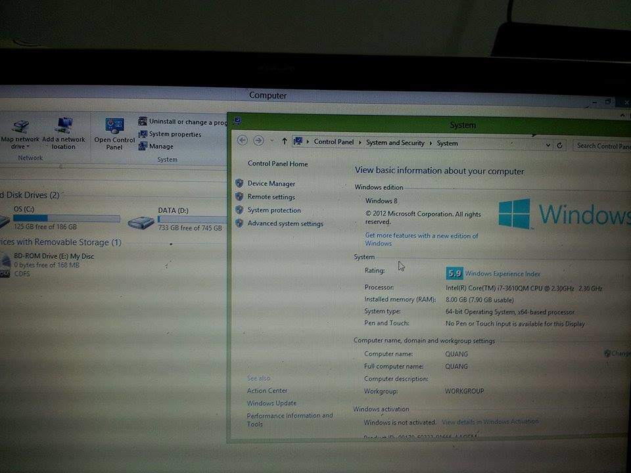This screenshot has height=473, width=631.
Task: Open the address bar history dropdown
Action: [x=548, y=145]
